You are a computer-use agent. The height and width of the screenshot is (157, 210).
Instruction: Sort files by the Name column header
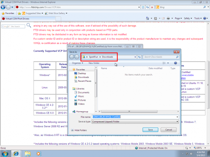click(104, 69)
